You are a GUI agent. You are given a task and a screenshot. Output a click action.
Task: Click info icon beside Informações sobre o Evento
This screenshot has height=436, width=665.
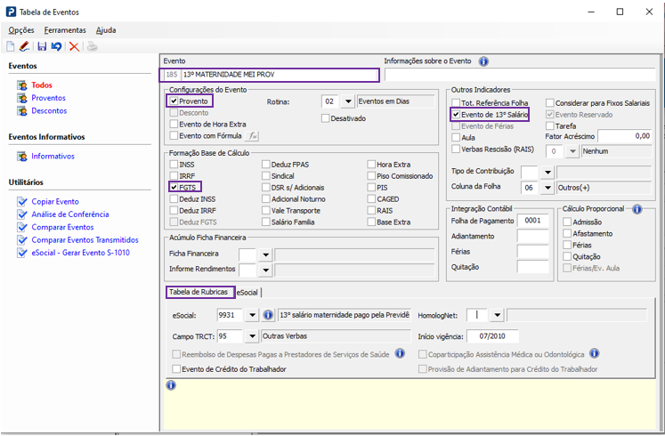[484, 61]
